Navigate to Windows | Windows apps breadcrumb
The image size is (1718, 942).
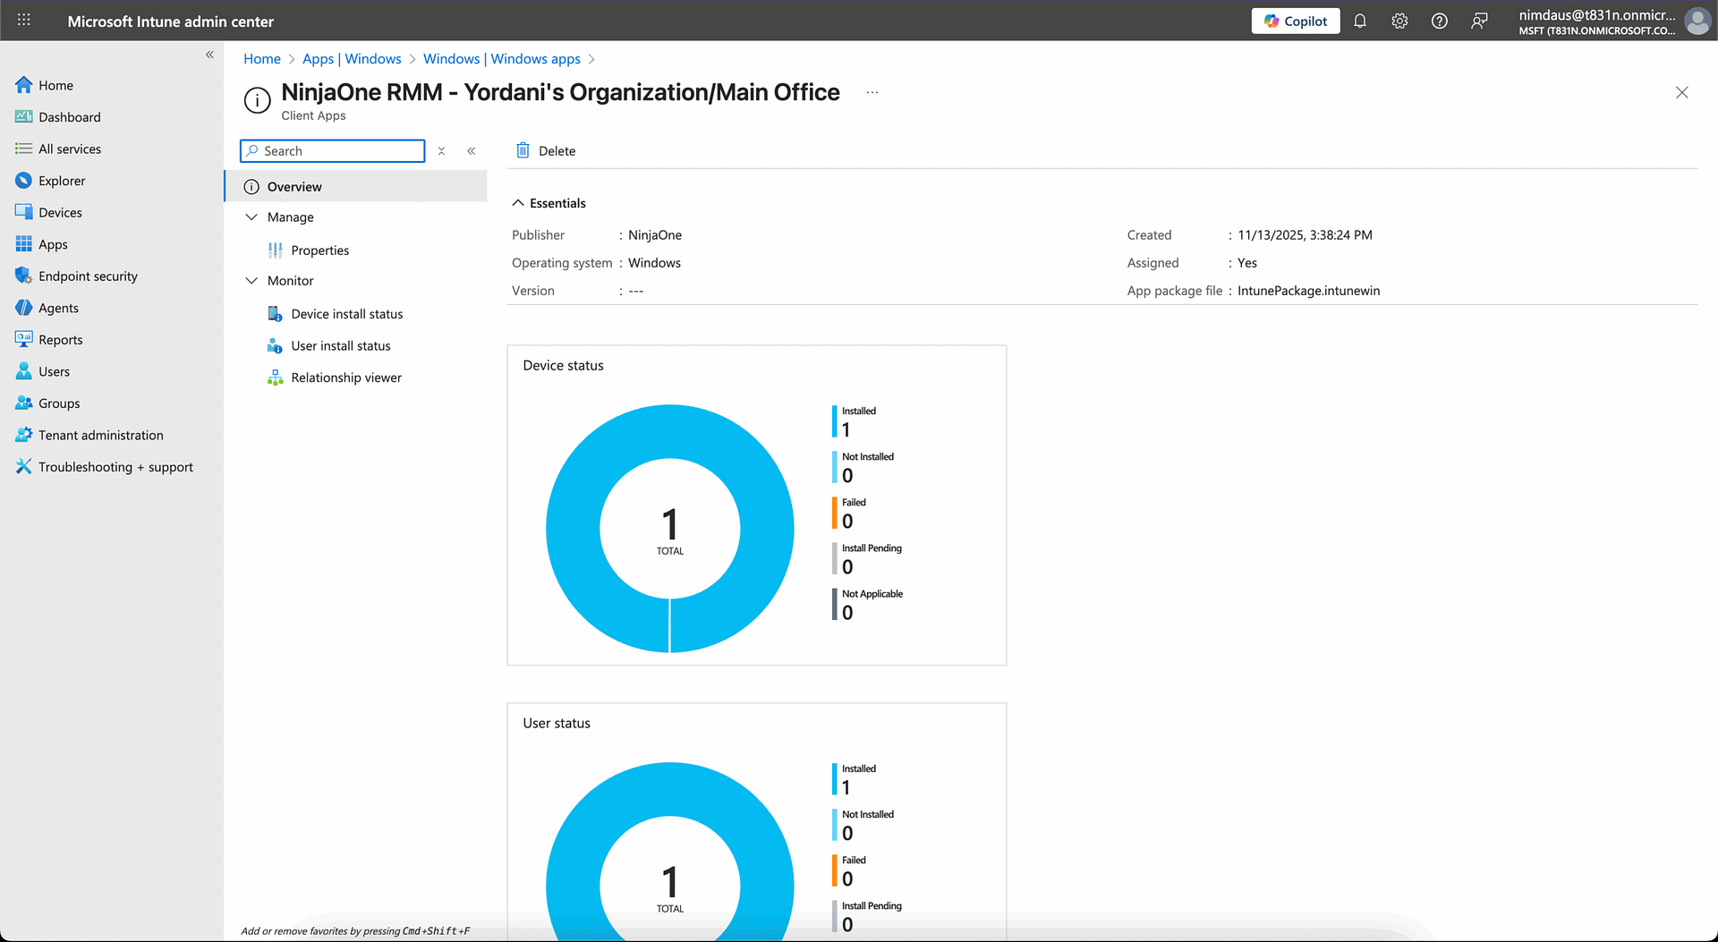501,59
